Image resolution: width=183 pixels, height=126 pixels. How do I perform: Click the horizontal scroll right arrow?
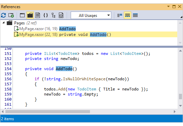tap(175, 112)
